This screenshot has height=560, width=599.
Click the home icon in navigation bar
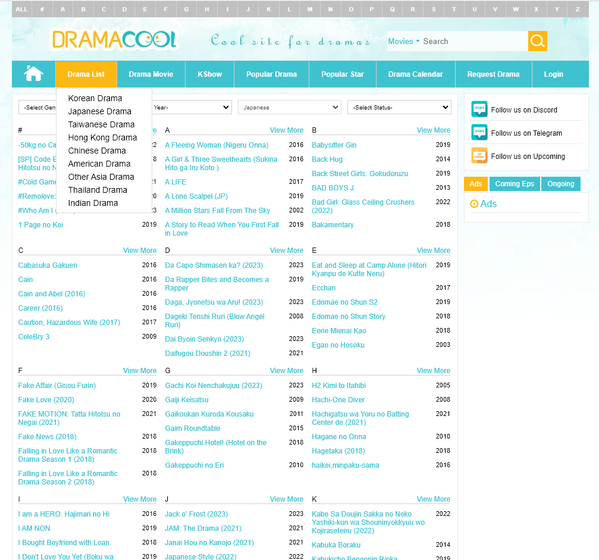pos(34,74)
